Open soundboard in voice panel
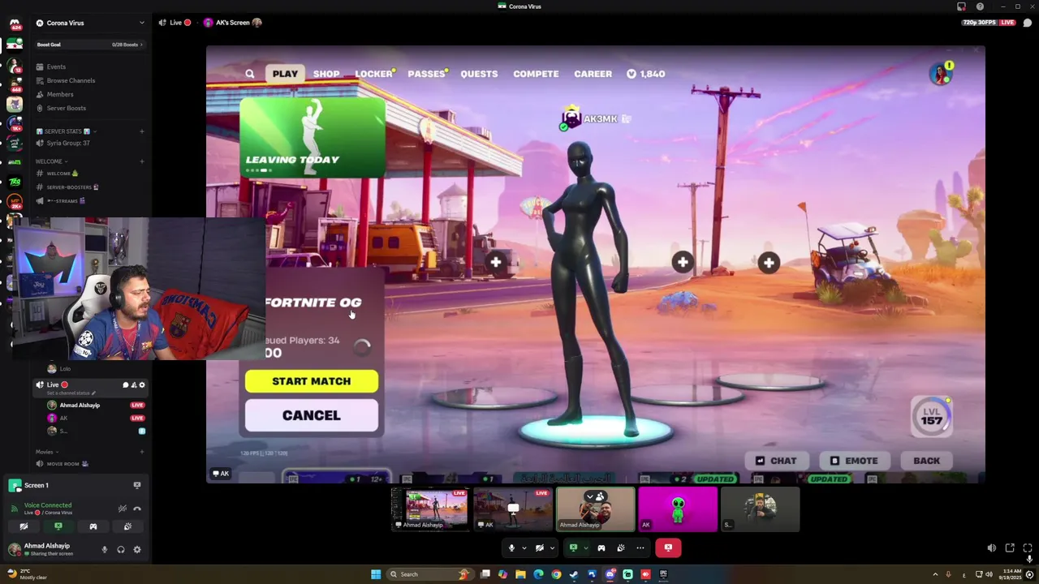The width and height of the screenshot is (1039, 584). pos(127,526)
